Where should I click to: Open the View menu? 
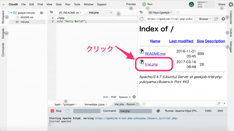[49, 4]
